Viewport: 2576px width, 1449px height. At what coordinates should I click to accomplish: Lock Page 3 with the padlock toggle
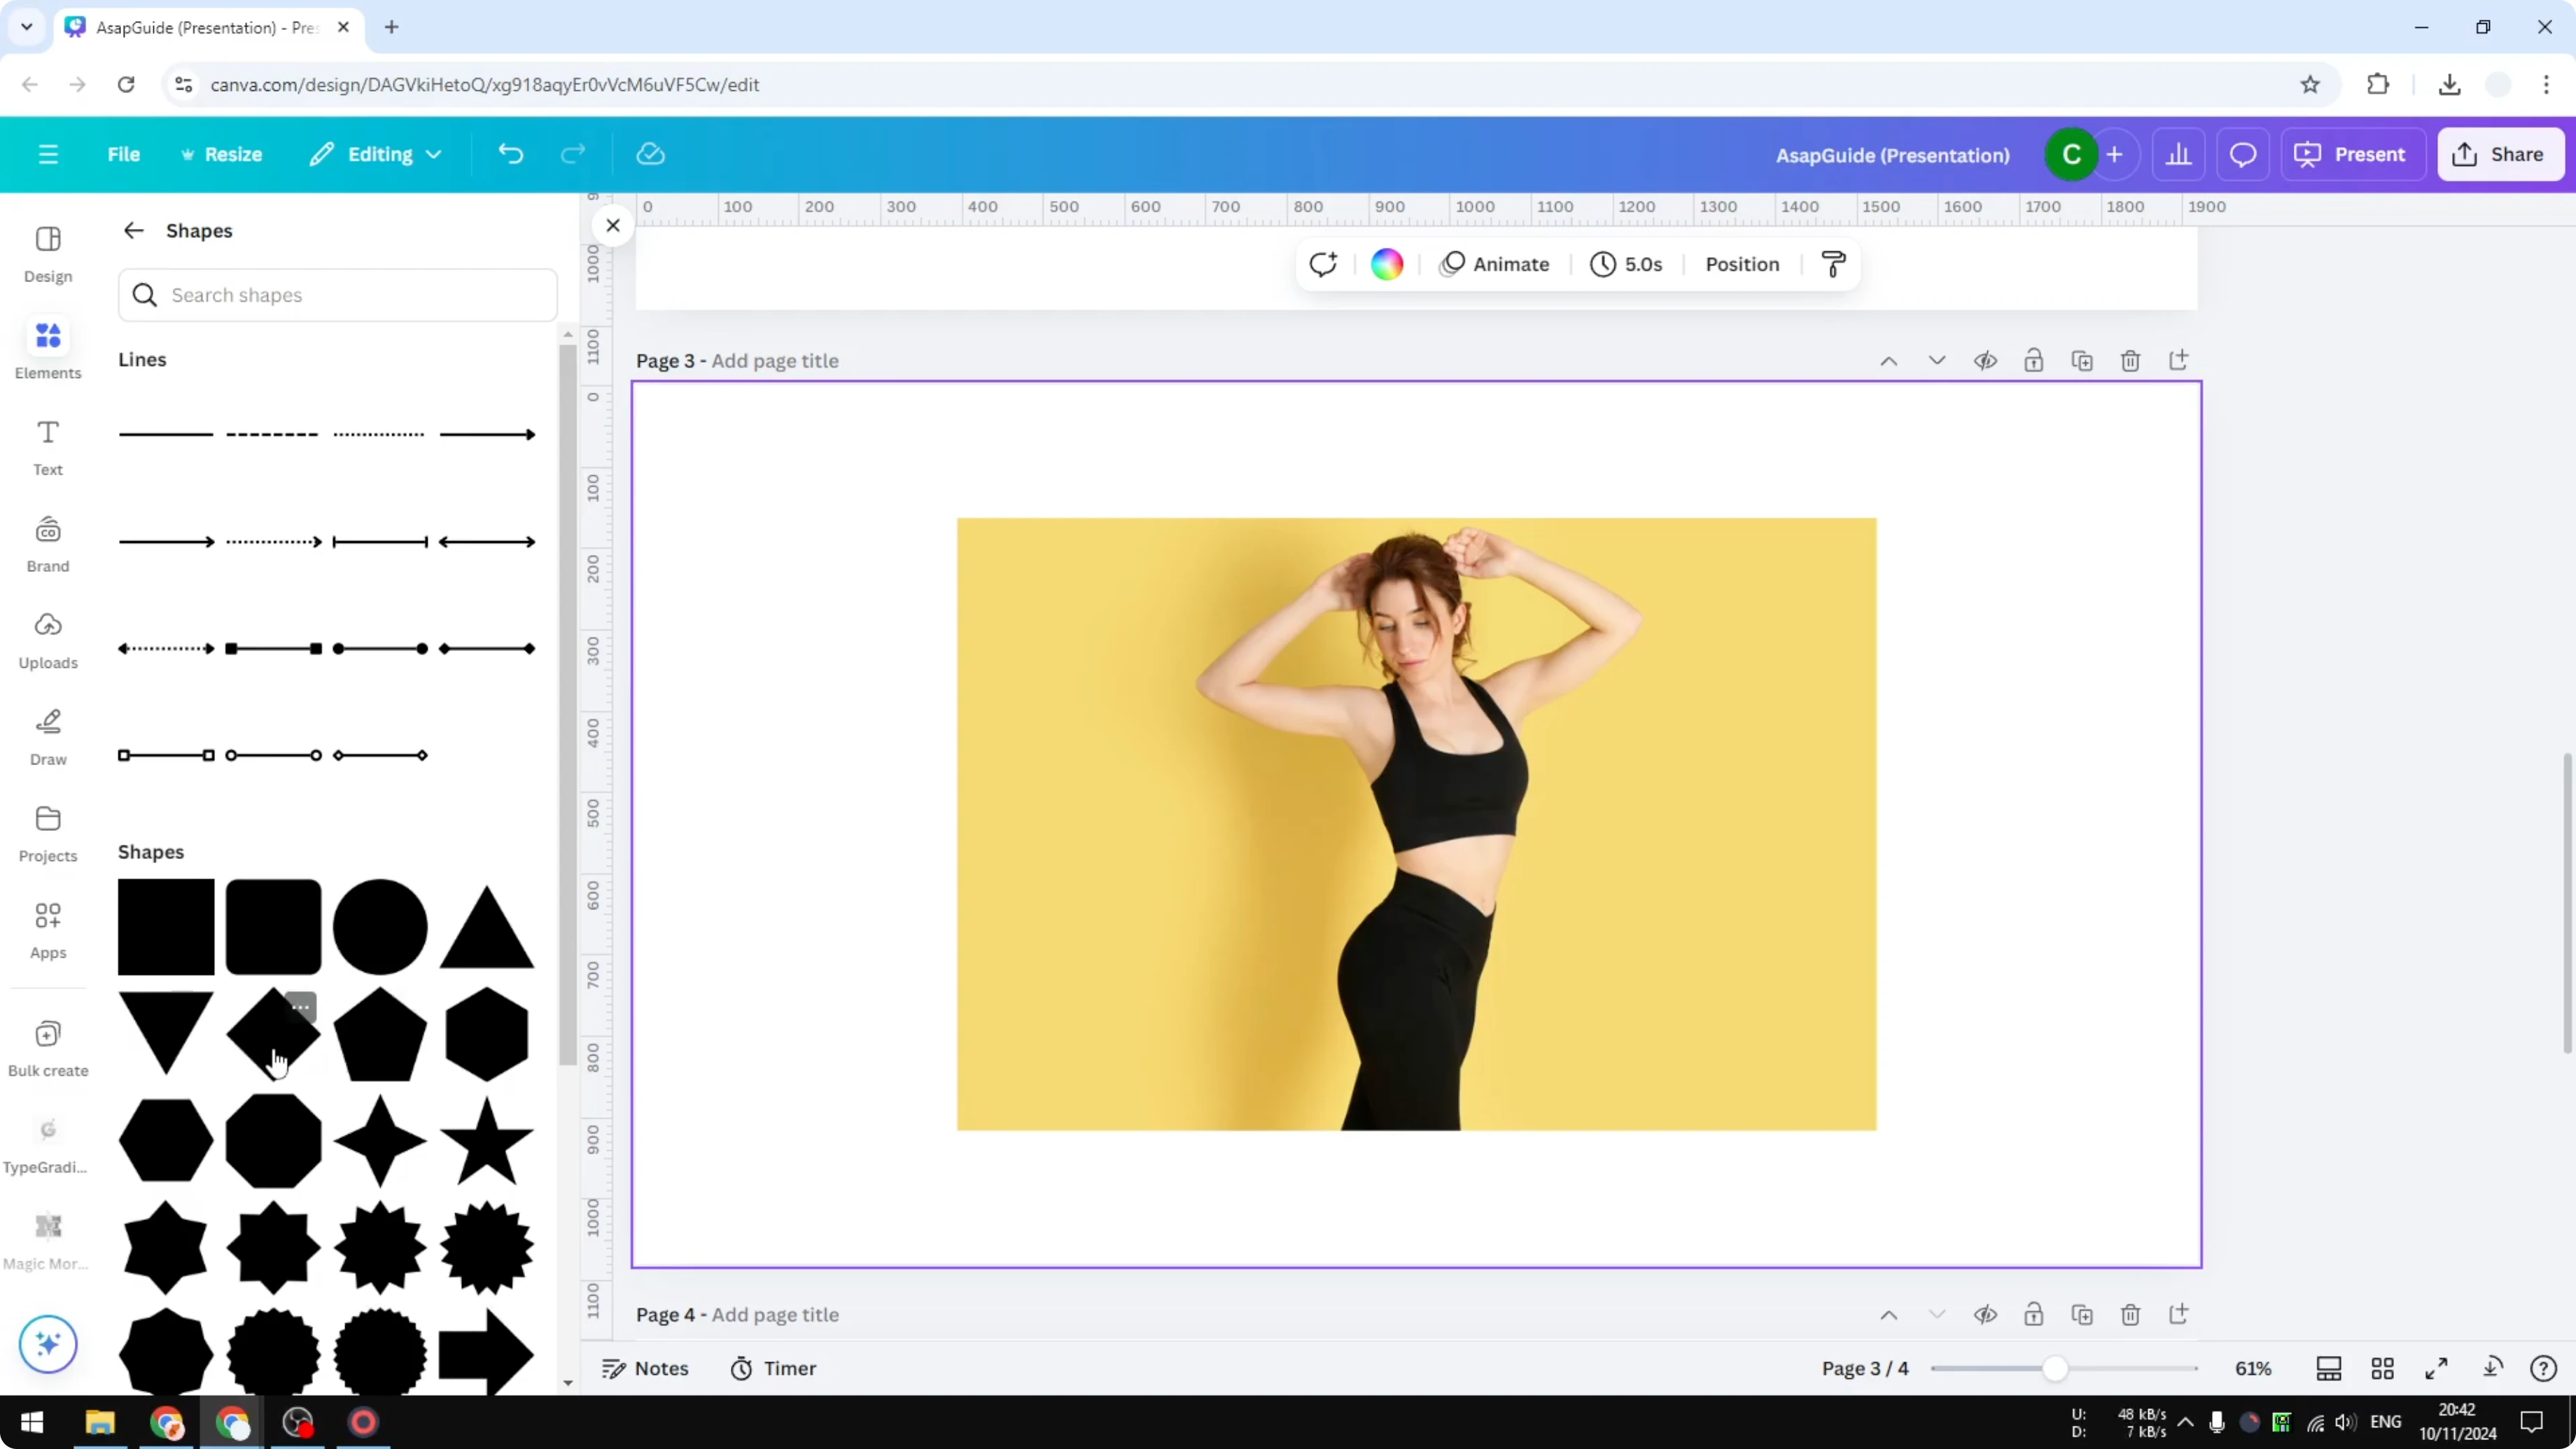pyautogui.click(x=2034, y=361)
